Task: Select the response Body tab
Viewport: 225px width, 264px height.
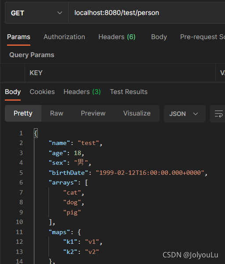Action: [13, 92]
